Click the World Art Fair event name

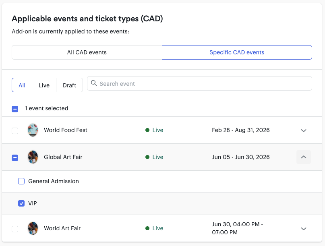coord(62,228)
